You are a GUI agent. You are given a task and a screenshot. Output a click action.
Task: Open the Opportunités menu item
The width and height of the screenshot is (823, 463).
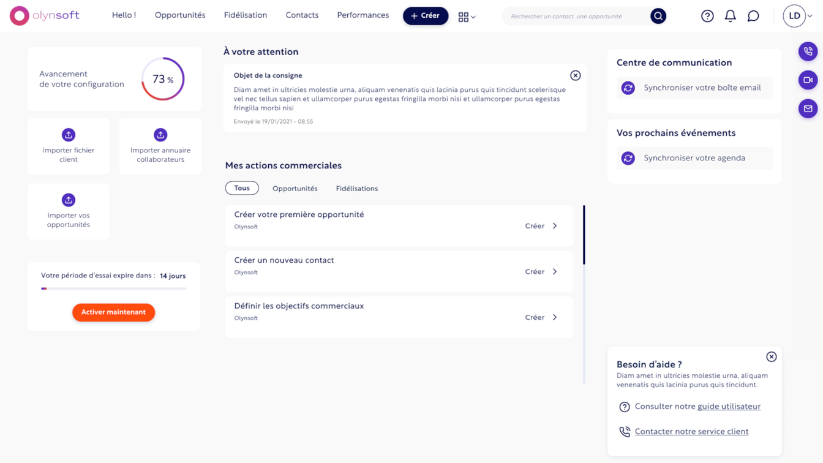point(180,15)
